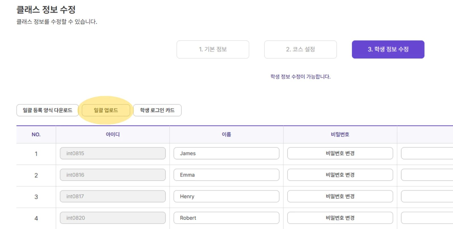The image size is (453, 229).
Task: Click the int0816 ID field
Action: click(x=113, y=175)
